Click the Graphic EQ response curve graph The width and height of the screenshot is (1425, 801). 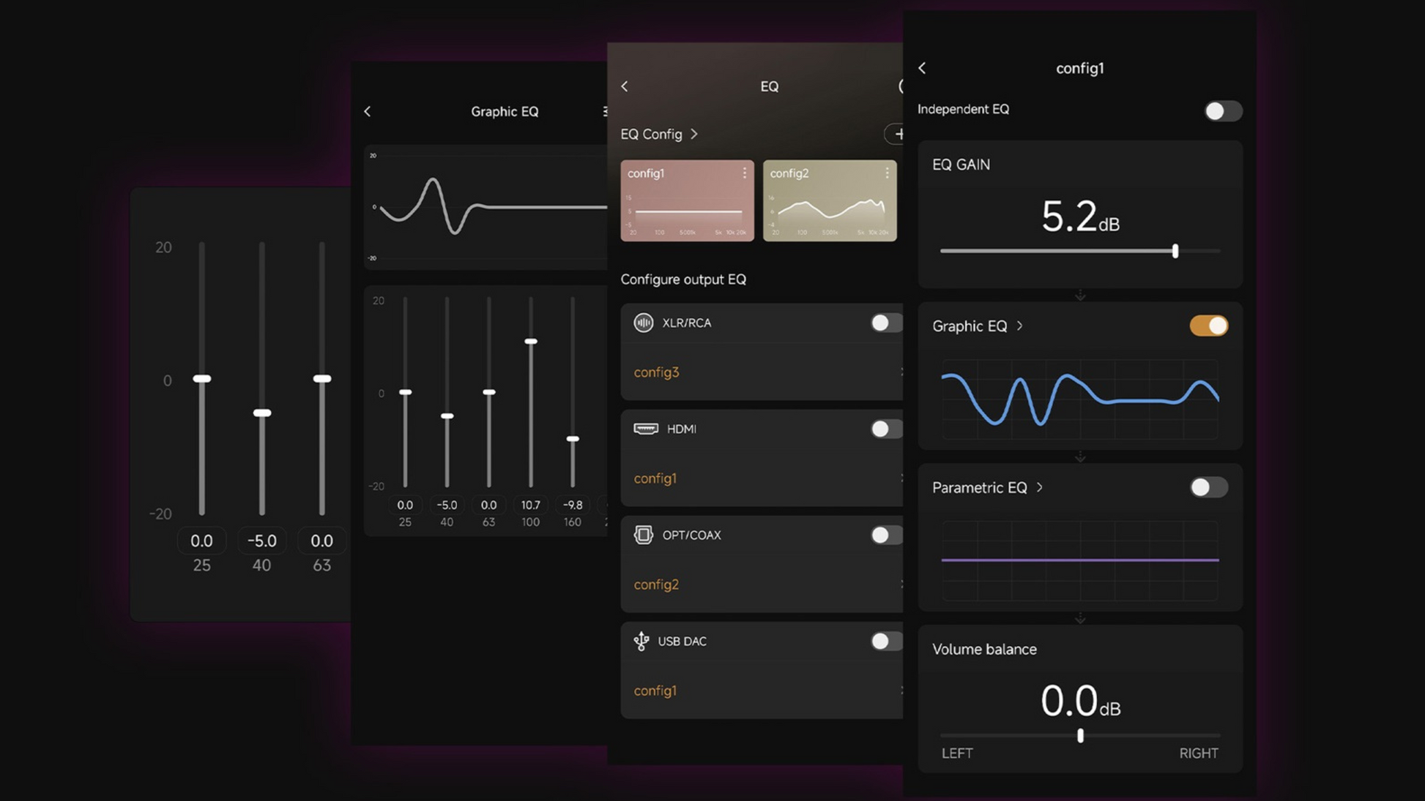click(x=486, y=207)
